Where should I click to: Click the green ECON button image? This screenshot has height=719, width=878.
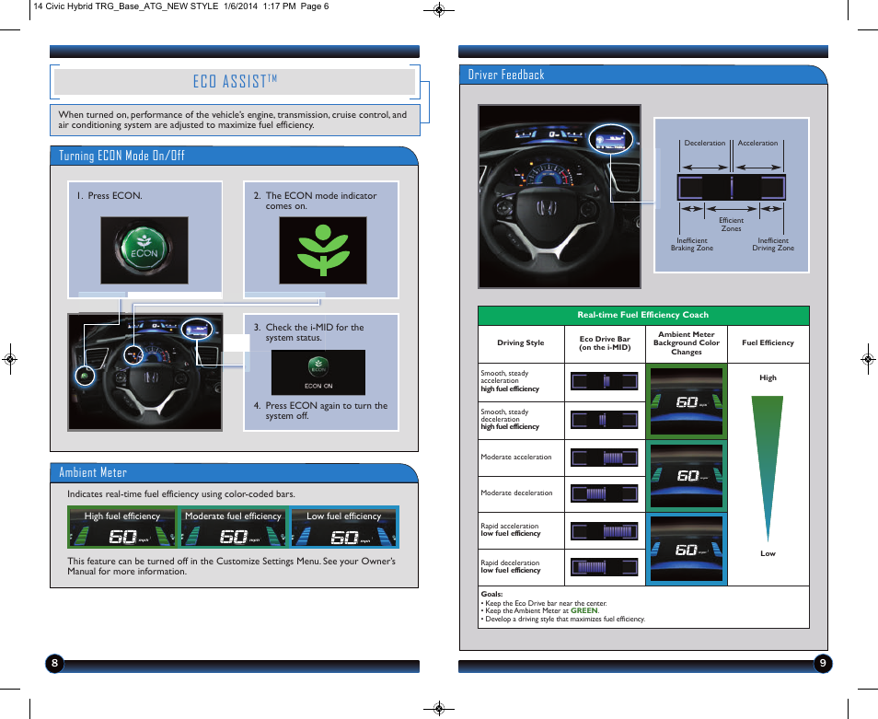click(x=144, y=250)
